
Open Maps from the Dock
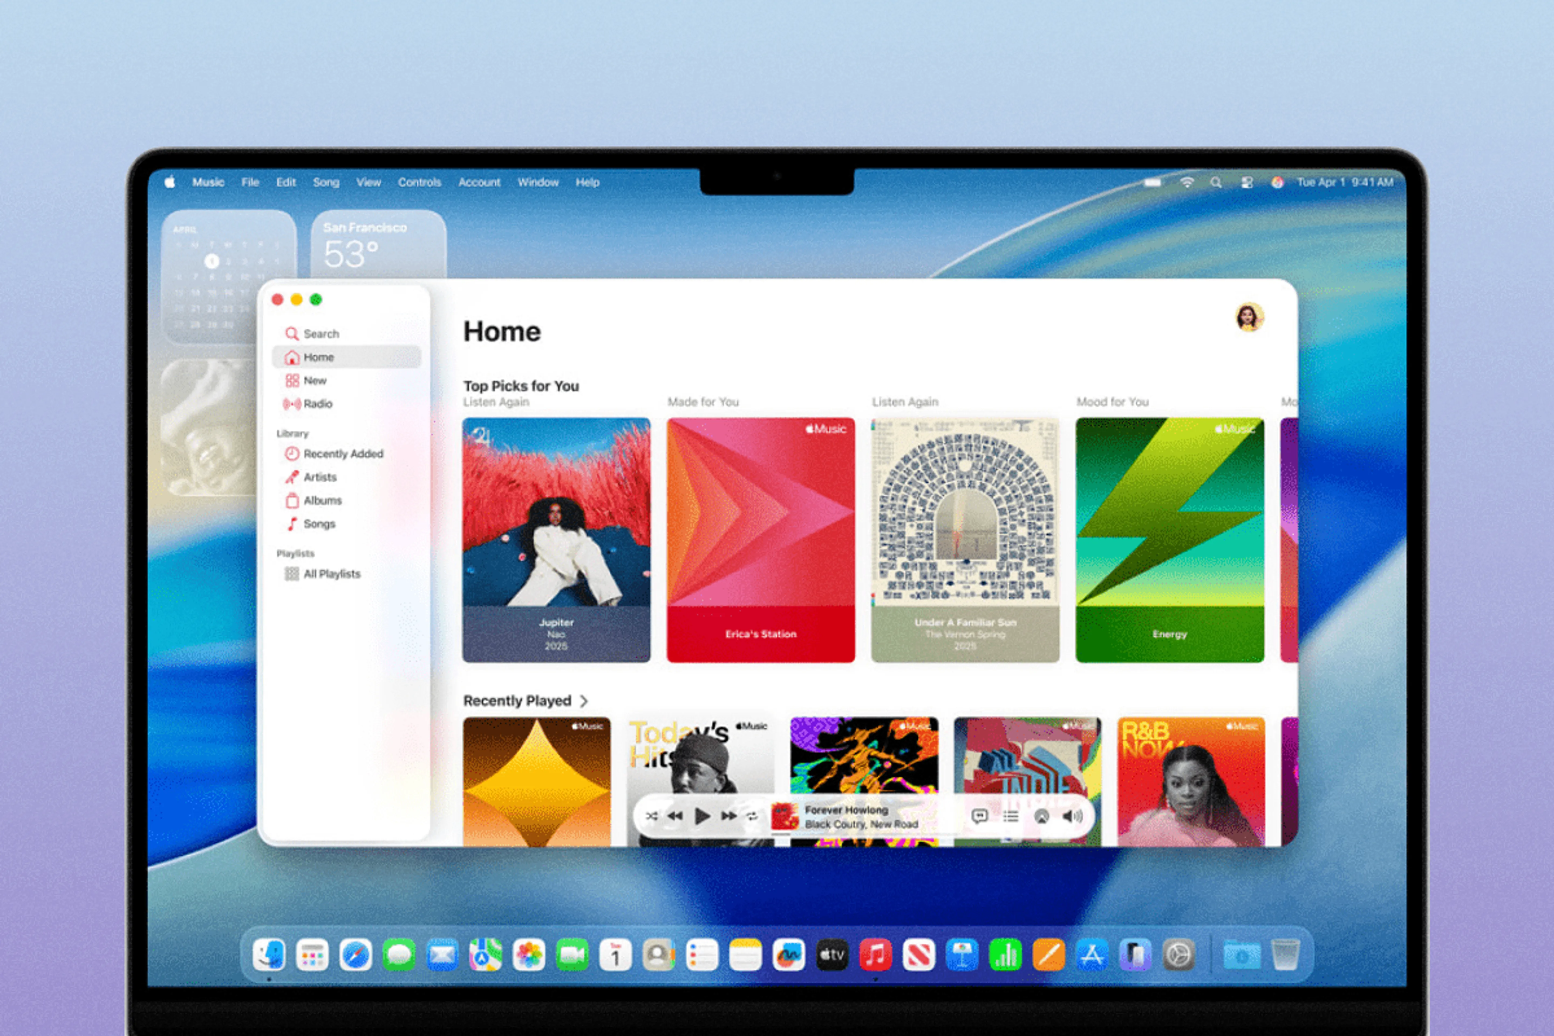[486, 955]
